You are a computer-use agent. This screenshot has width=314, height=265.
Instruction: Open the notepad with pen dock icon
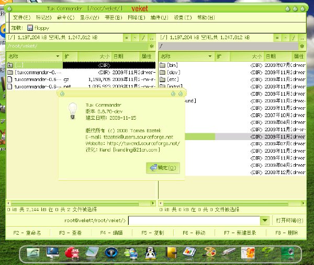pos(92,252)
